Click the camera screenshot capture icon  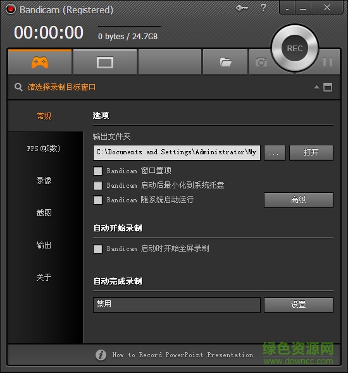[x=261, y=62]
